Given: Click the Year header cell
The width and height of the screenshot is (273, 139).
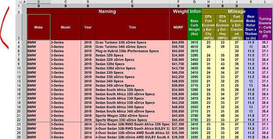Looking at the screenshot, I should 88,27.
